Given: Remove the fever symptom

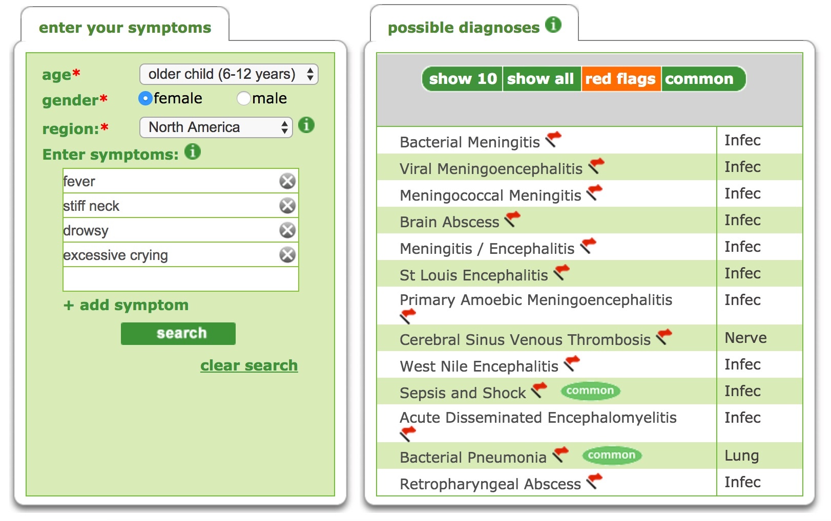Looking at the screenshot, I should click(287, 180).
